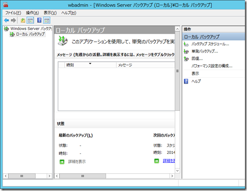247x191 pixels.
Task: Open the 表示(V) menu
Action: (x=50, y=13)
